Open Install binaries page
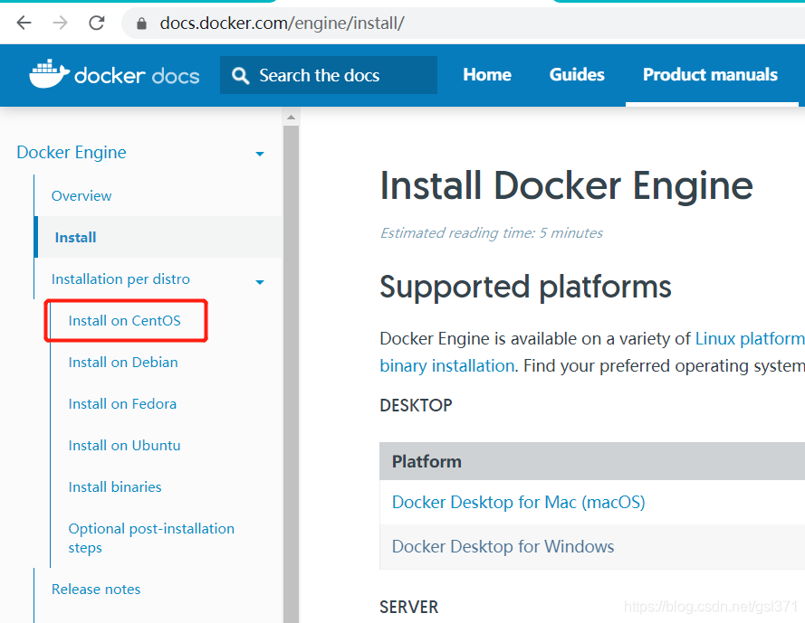Image resolution: width=805 pixels, height=623 pixels. click(x=115, y=486)
